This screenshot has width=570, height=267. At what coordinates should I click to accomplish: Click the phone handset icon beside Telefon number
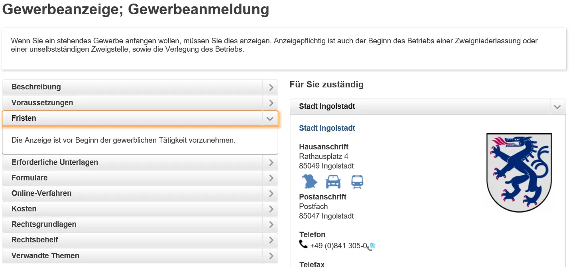(303, 244)
